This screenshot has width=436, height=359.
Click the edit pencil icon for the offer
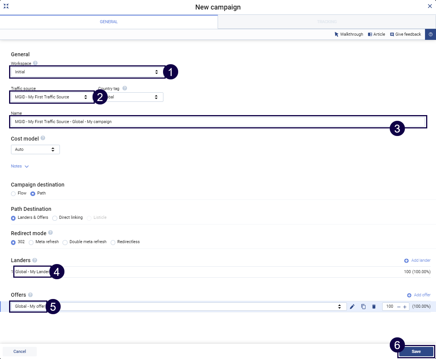pos(352,307)
